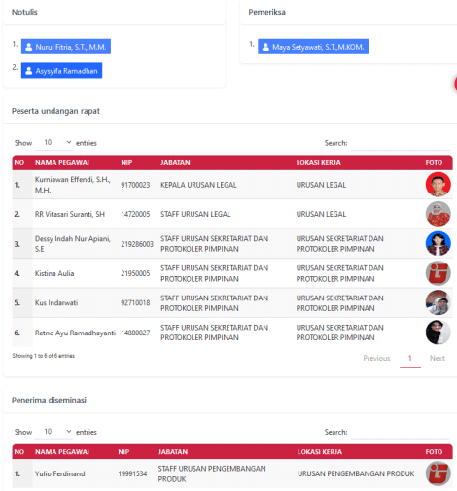
Task: Click NIP 14720005
Action: (x=135, y=214)
